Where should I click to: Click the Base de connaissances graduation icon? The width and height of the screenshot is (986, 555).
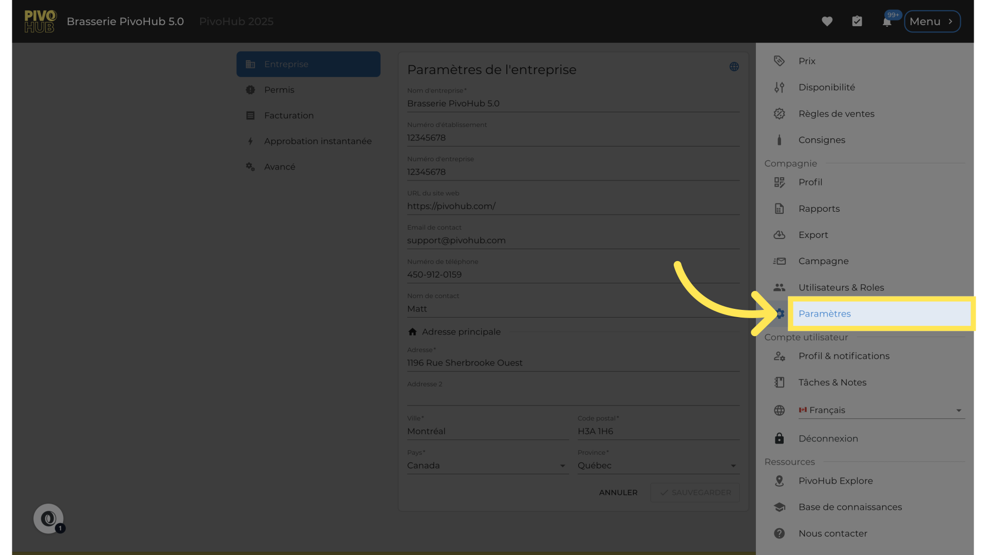(x=779, y=507)
